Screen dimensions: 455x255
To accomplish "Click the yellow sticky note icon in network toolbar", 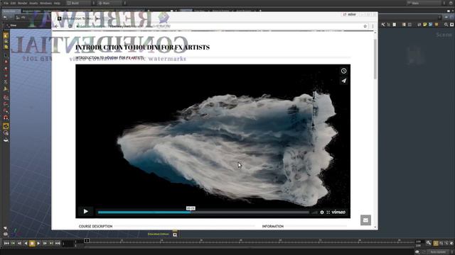I will tap(425, 25).
